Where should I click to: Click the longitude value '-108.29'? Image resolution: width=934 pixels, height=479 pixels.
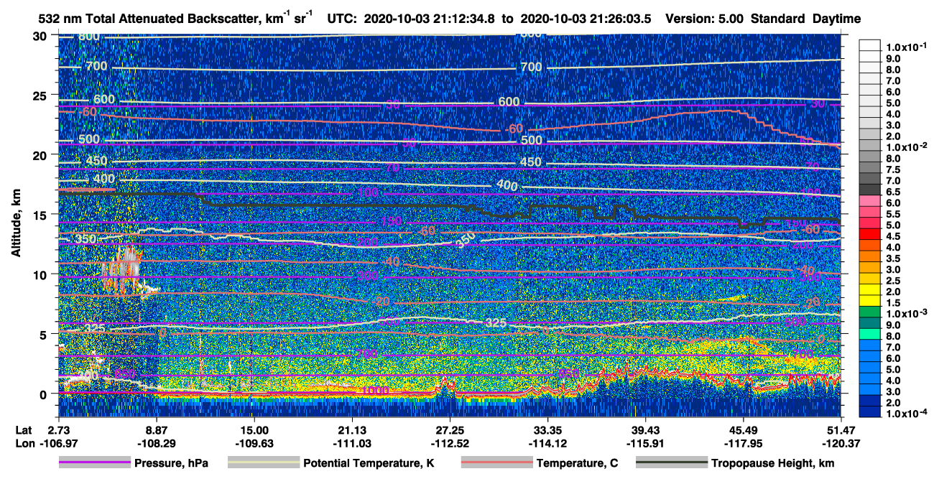click(x=157, y=443)
